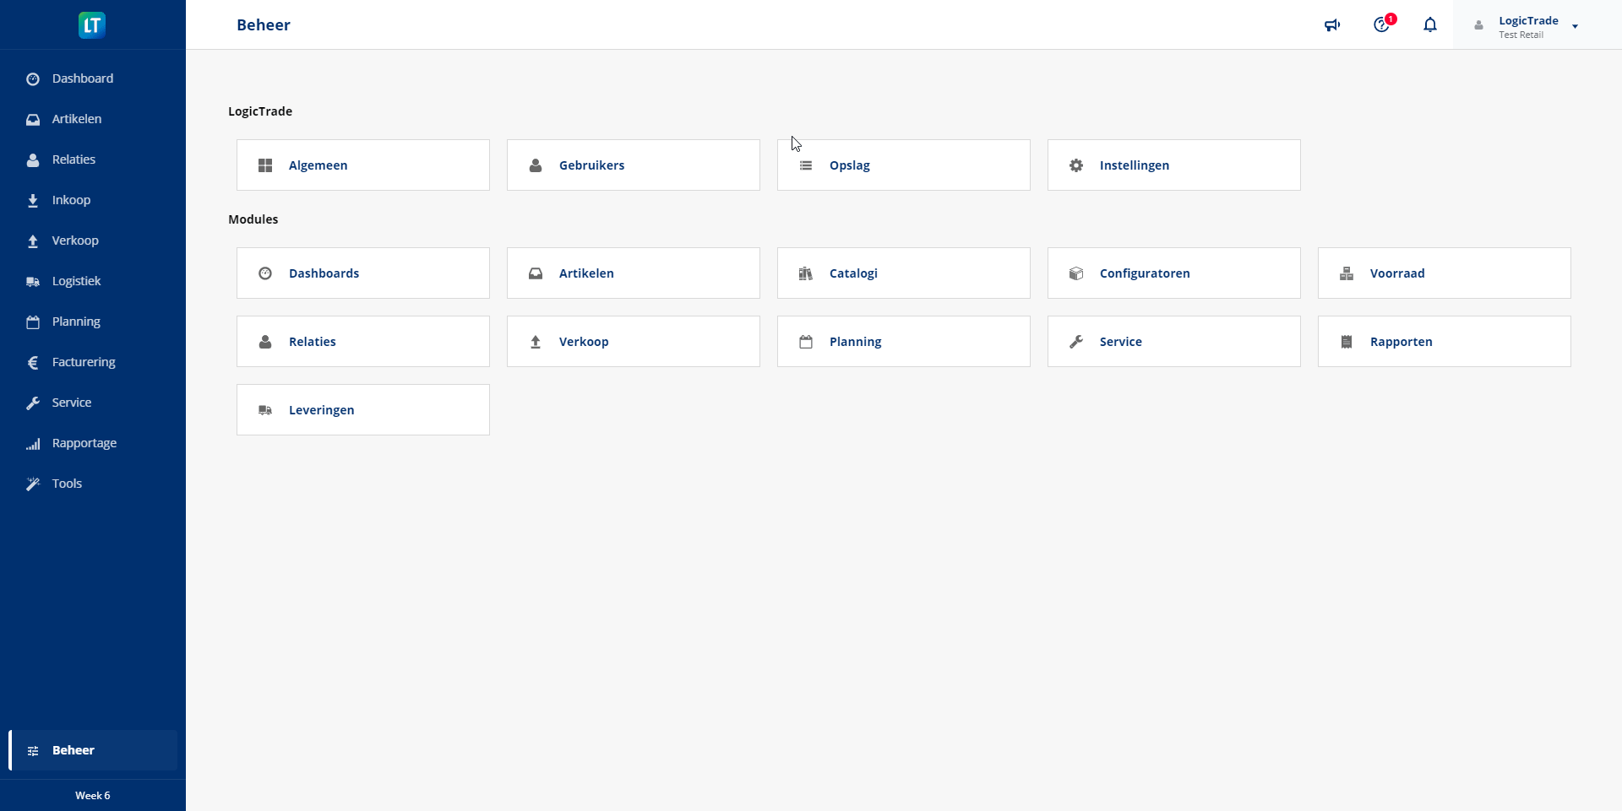Screen dimensions: 1622x811
Task: Open the announcements megaphone icon
Action: point(1332,25)
